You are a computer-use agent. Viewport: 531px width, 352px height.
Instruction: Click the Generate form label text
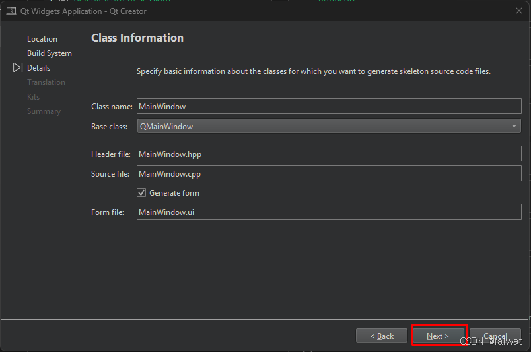[174, 193]
